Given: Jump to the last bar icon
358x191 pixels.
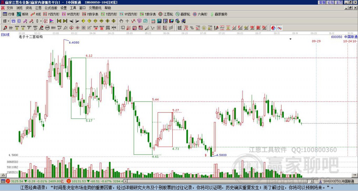Looking at the screenshot, I should [x=65, y=21].
